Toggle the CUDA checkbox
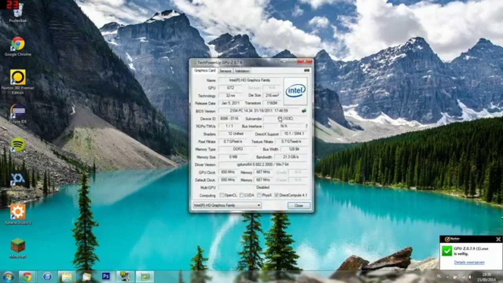 242,195
